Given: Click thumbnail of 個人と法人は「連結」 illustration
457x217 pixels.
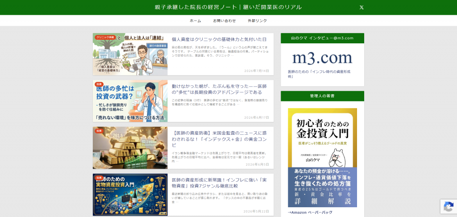Looking at the screenshot, I should click(130, 54).
